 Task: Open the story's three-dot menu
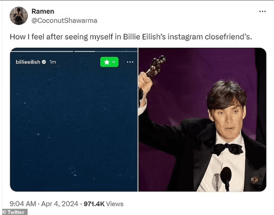click(x=130, y=62)
